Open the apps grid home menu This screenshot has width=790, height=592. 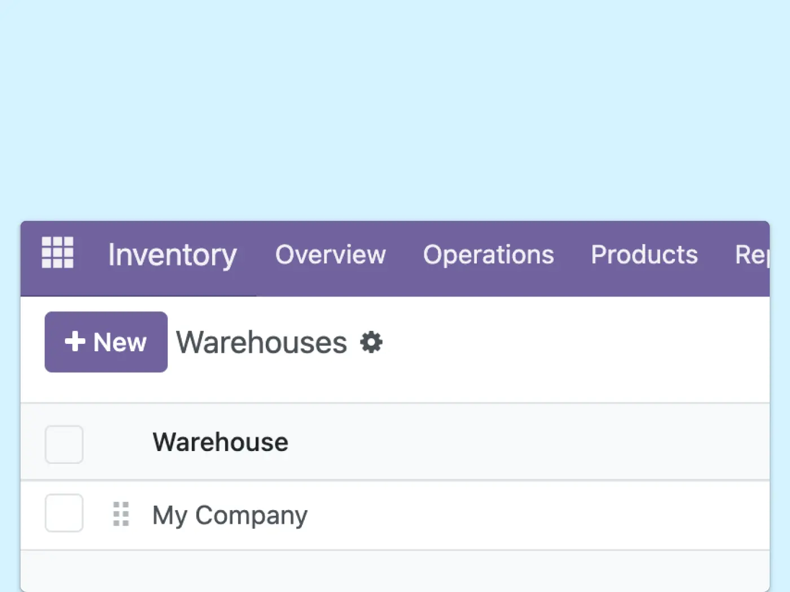(58, 253)
